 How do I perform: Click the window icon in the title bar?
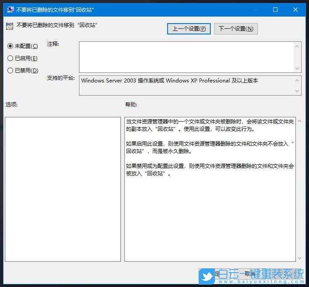pyautogui.click(x=10, y=10)
